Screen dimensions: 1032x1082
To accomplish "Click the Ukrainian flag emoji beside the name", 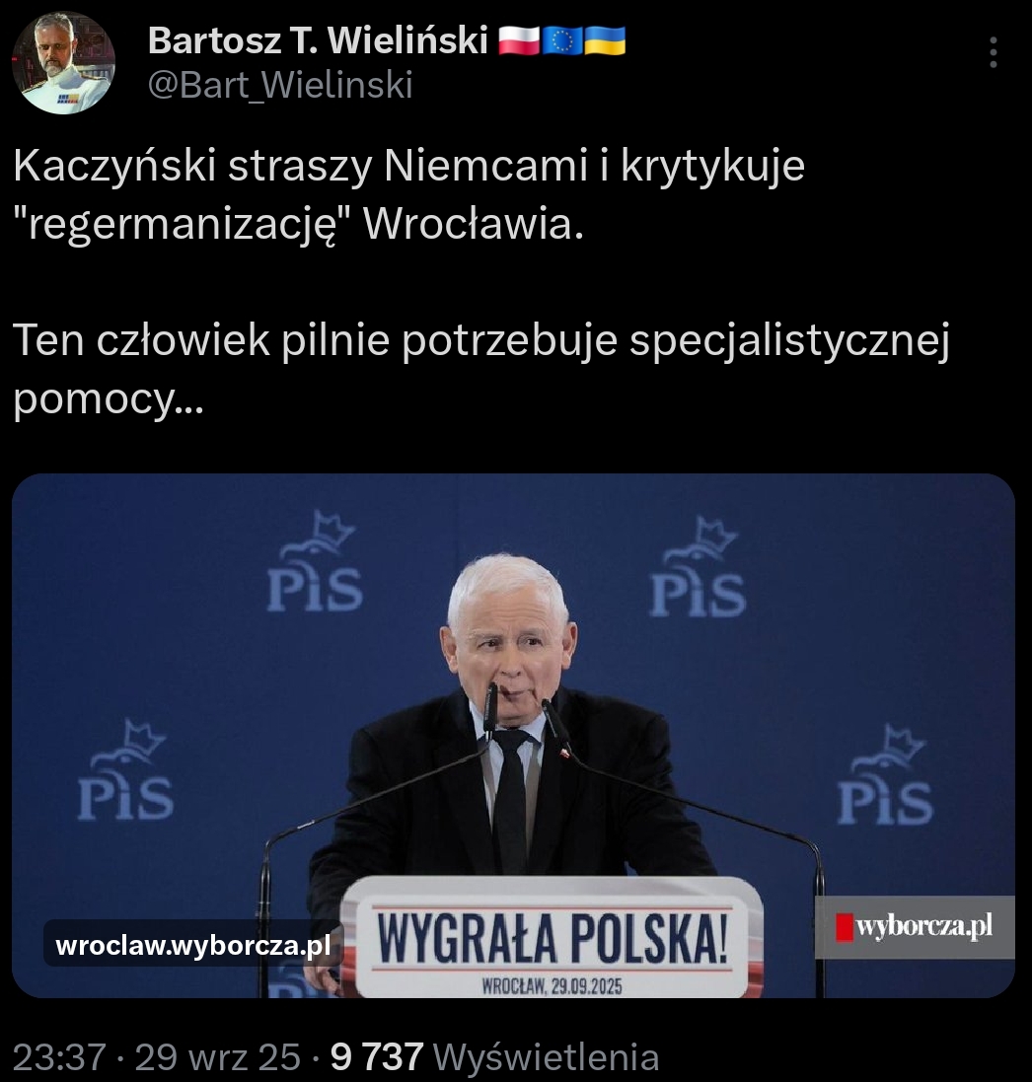I will [x=605, y=40].
